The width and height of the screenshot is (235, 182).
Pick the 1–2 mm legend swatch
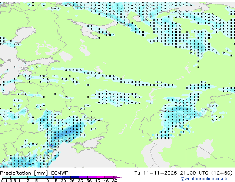(23, 177)
